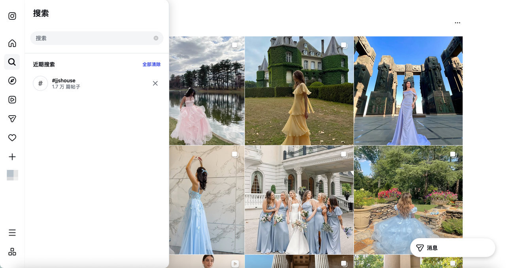Click the search input field
Image resolution: width=506 pixels, height=268 pixels.
point(93,38)
